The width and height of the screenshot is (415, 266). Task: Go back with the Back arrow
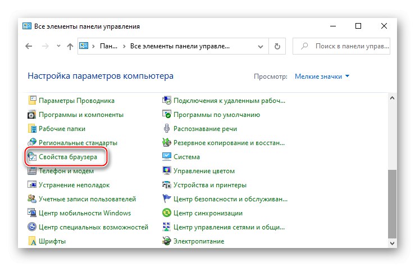pos(29,46)
